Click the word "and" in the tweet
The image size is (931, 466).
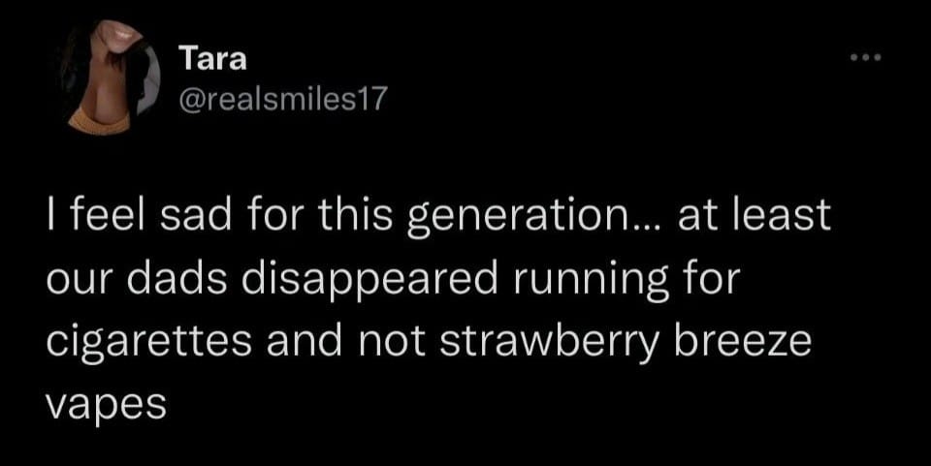point(301,340)
